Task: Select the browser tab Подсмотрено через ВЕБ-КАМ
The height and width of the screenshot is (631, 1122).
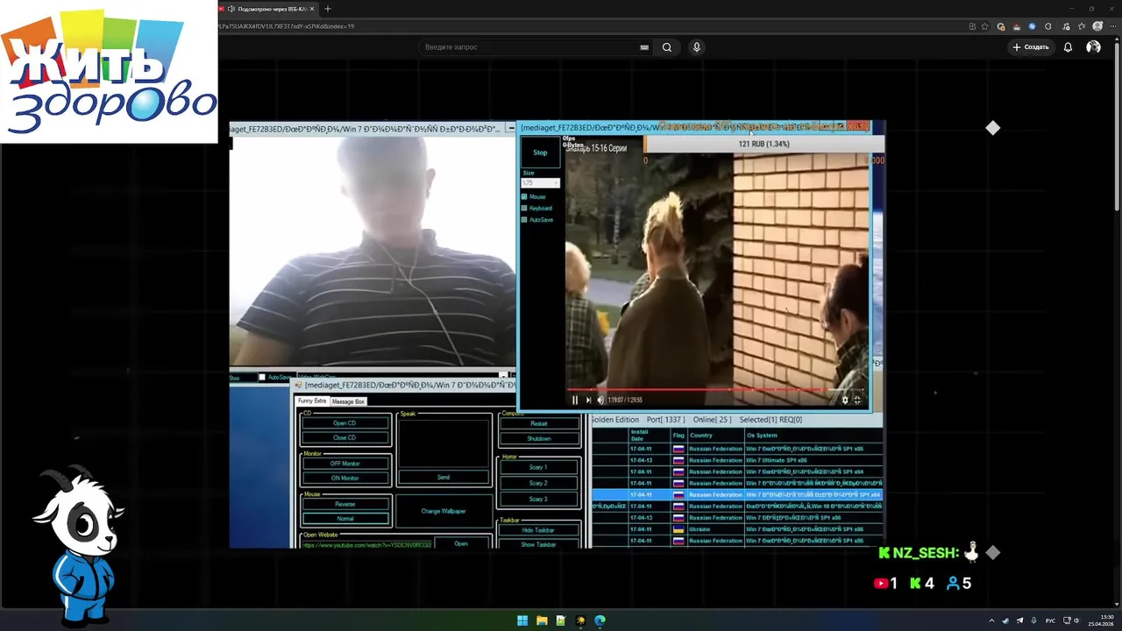Action: (267, 9)
